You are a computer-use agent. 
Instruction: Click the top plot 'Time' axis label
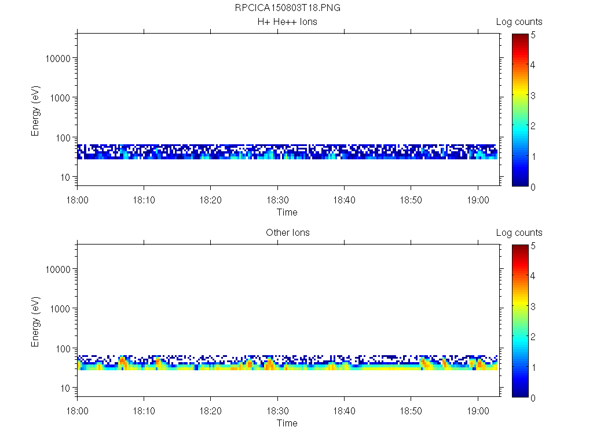287,212
